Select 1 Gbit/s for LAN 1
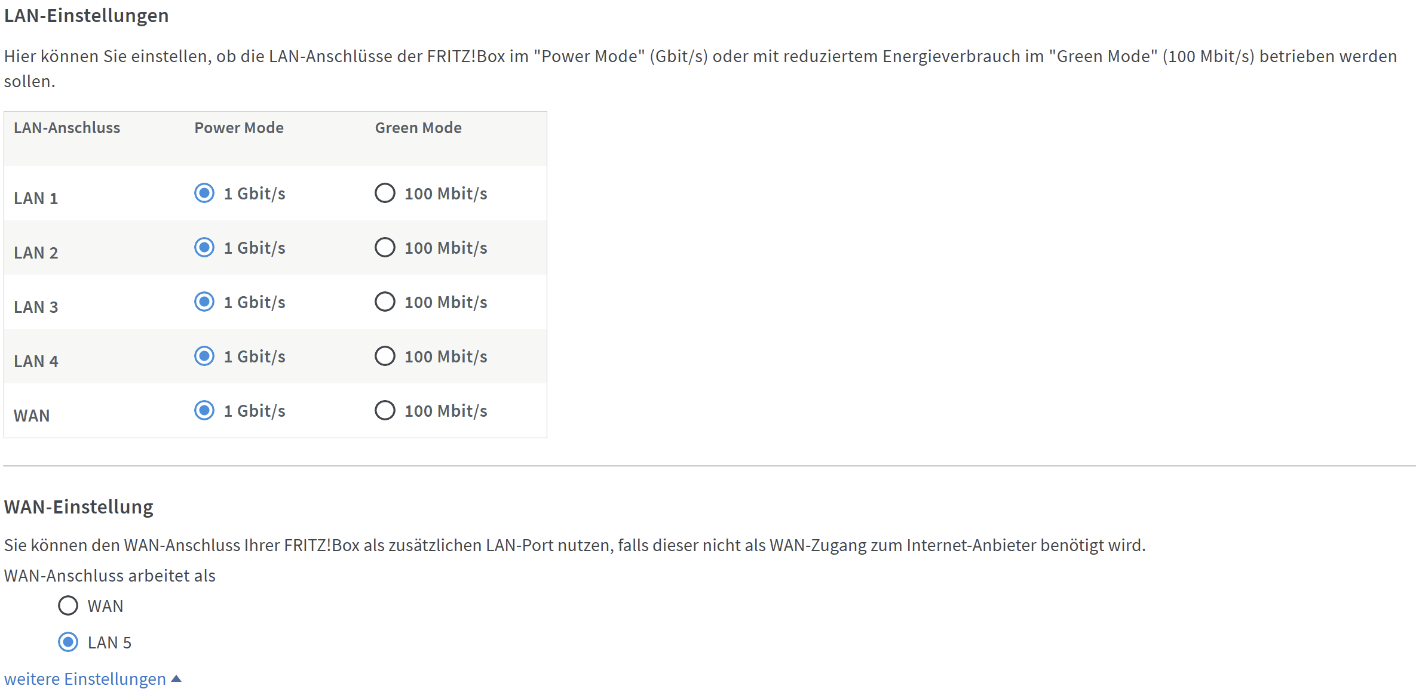The image size is (1416, 695). [204, 193]
